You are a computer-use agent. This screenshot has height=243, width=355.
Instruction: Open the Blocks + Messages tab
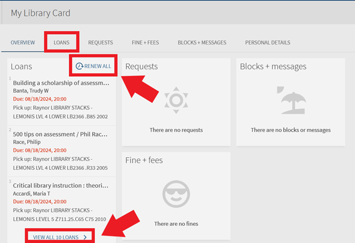[x=202, y=43]
